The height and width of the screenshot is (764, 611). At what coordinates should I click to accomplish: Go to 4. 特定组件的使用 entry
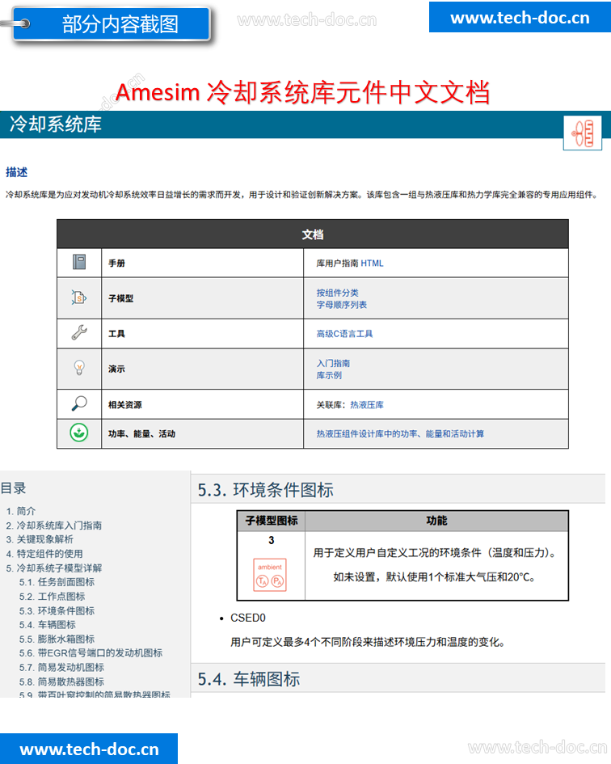(x=44, y=554)
